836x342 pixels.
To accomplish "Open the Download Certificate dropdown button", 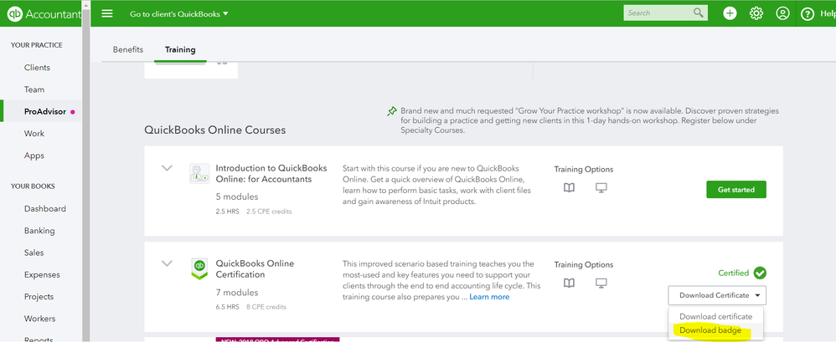I will point(717,295).
